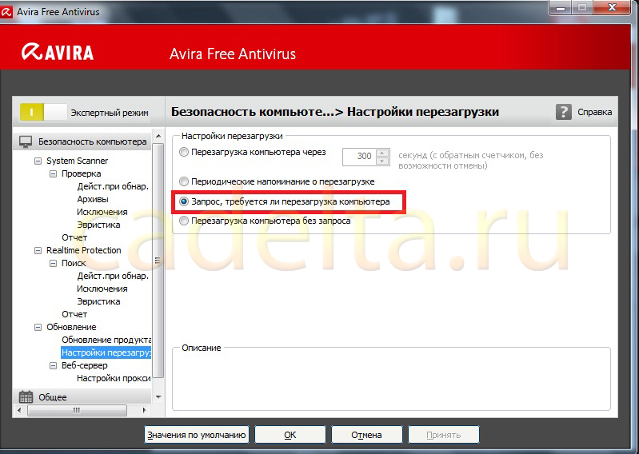The image size is (639, 454).
Task: Click the horizontal scrollbar right arrow
Action: pyautogui.click(x=144, y=410)
